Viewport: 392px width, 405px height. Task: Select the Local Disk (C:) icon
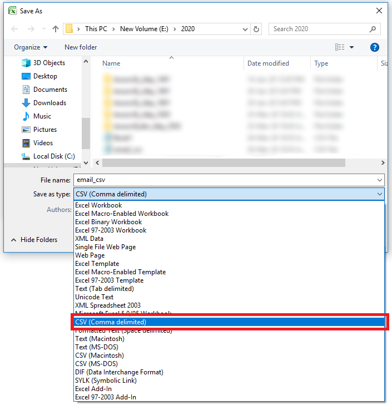[26, 156]
